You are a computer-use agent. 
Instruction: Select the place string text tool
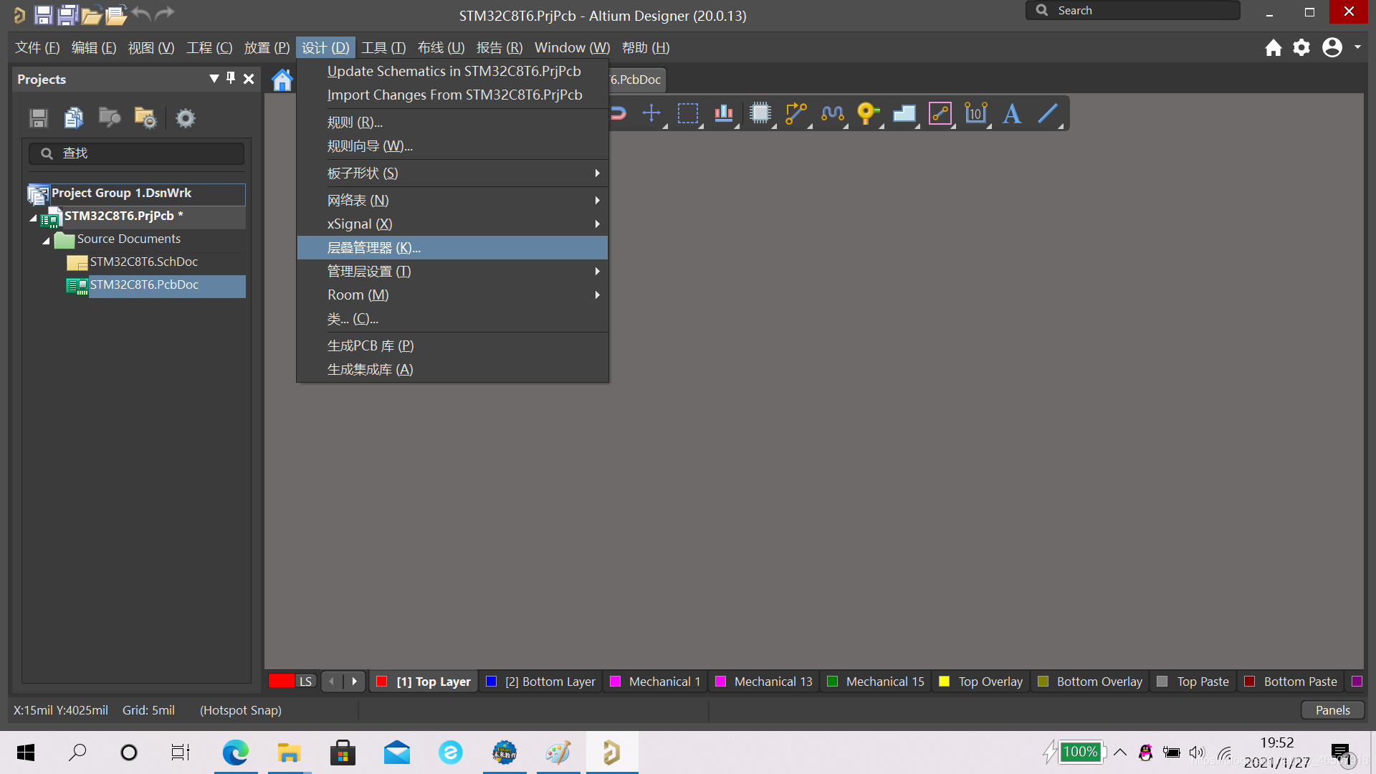click(1011, 113)
